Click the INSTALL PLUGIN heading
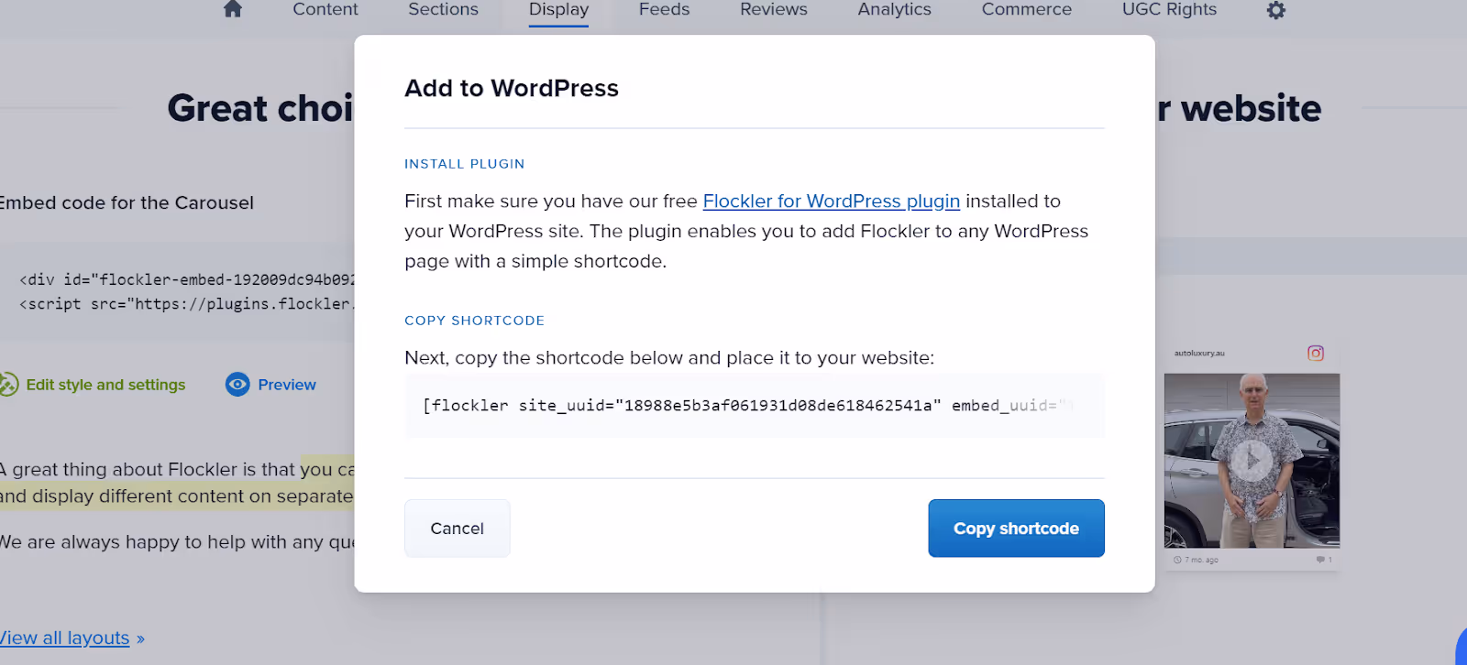This screenshot has height=665, width=1467. 465,164
